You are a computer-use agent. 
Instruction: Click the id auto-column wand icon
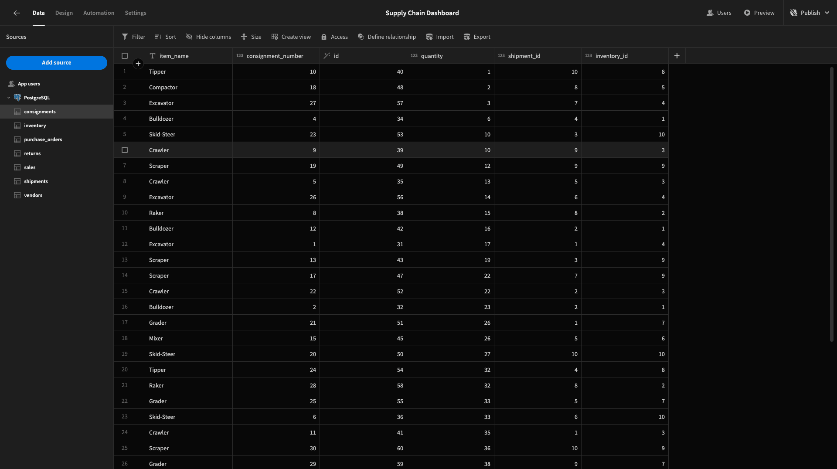(x=327, y=56)
